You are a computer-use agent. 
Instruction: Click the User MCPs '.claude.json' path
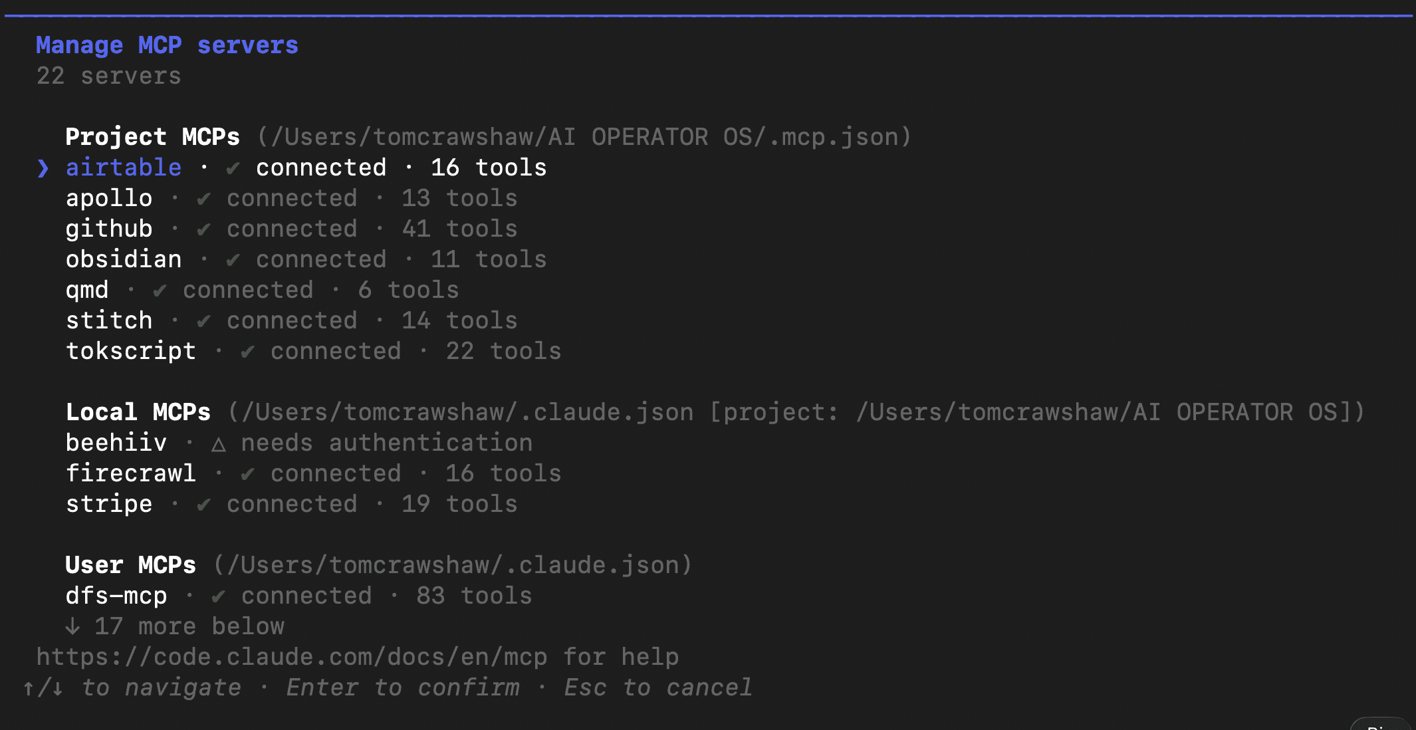(453, 565)
